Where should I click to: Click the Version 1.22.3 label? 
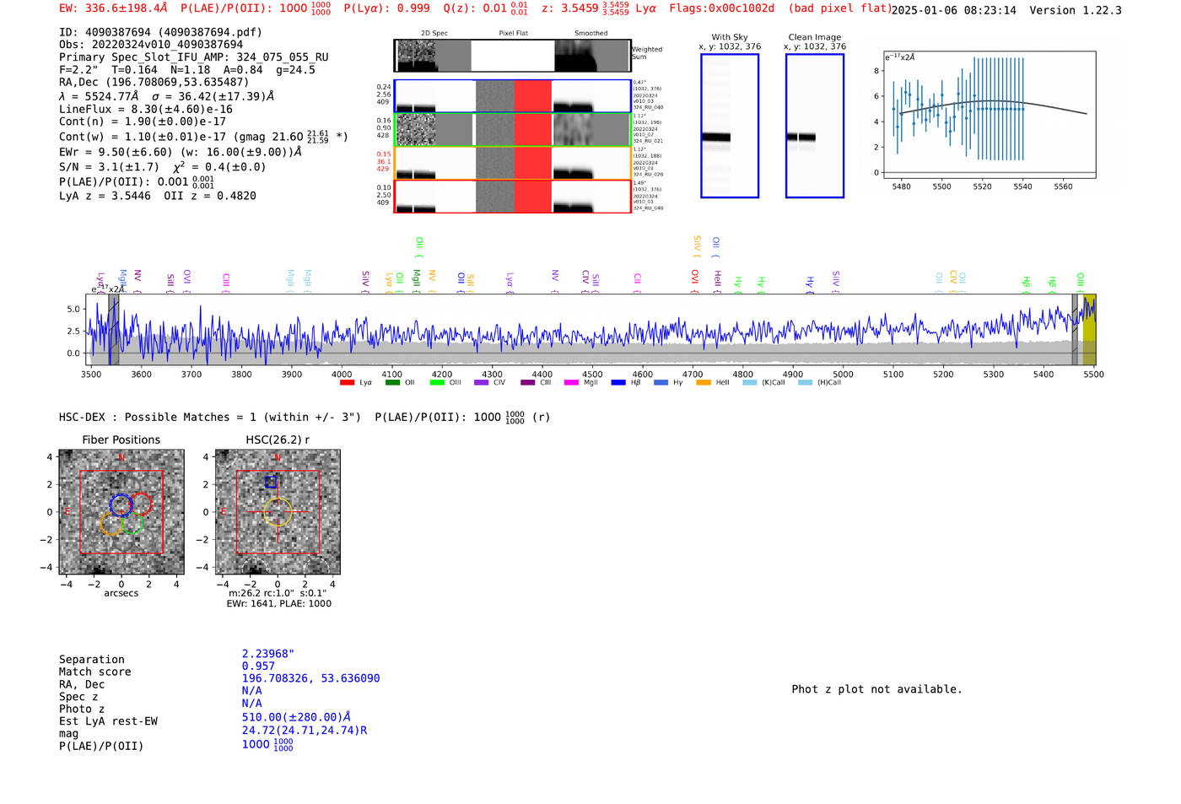1076,10
